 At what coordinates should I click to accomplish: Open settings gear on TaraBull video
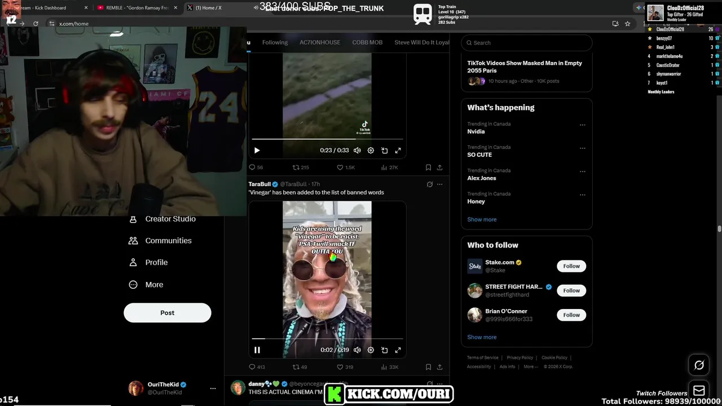371,350
